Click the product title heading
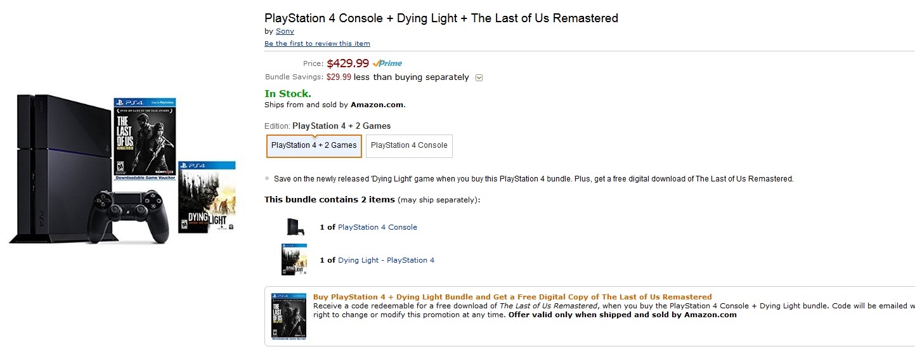The height and width of the screenshot is (361, 915). (x=441, y=18)
